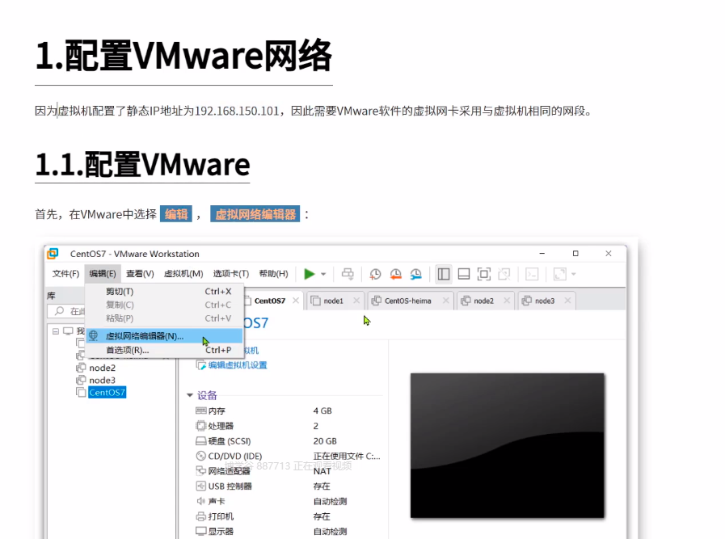Choose 复制(C) in the edit menu
This screenshot has height=539, width=725.
point(165,305)
